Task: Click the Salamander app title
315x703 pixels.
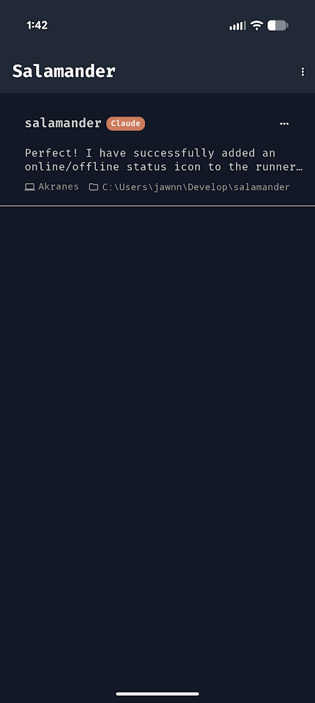Action: click(64, 71)
